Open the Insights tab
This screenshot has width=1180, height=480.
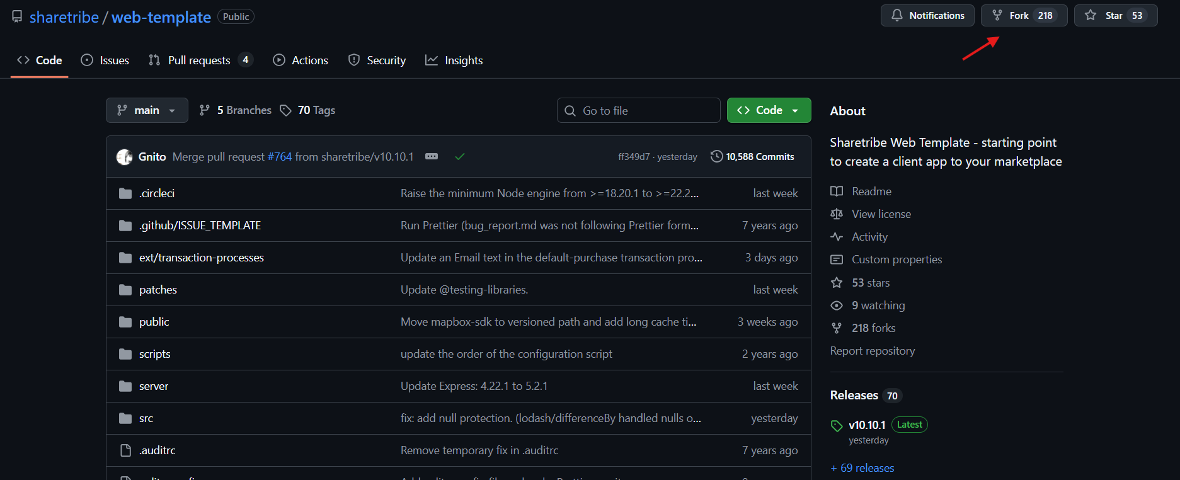point(454,60)
